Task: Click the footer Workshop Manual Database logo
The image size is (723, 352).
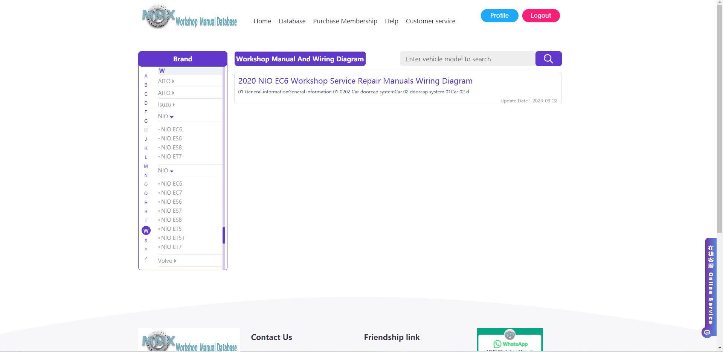Action: click(x=189, y=340)
